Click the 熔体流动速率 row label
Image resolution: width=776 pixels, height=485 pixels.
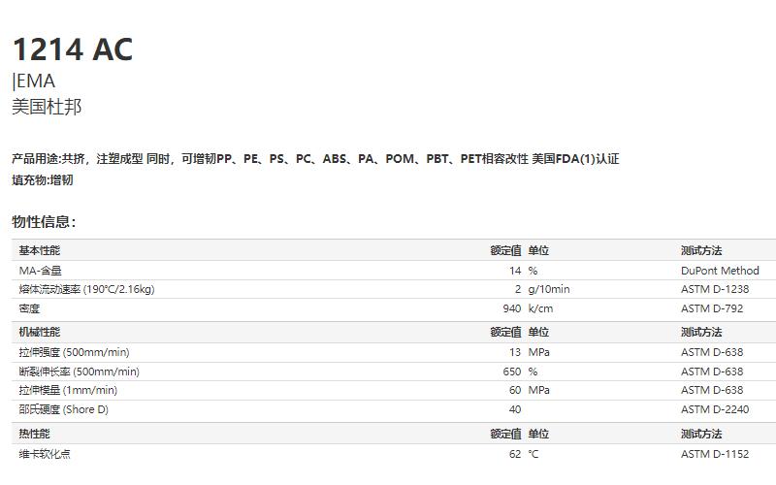pyautogui.click(x=86, y=289)
